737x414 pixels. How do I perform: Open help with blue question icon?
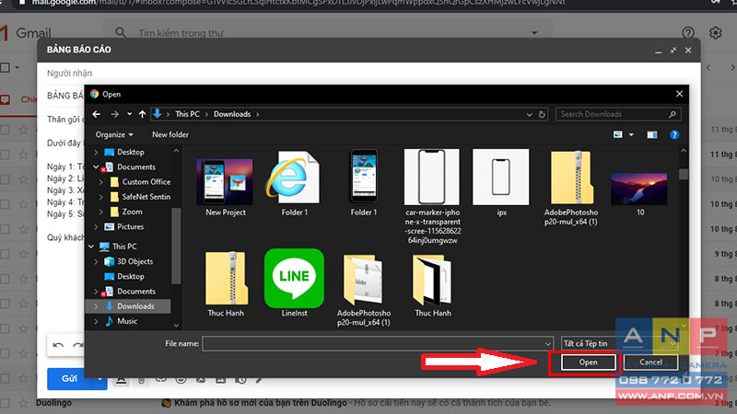(x=674, y=134)
